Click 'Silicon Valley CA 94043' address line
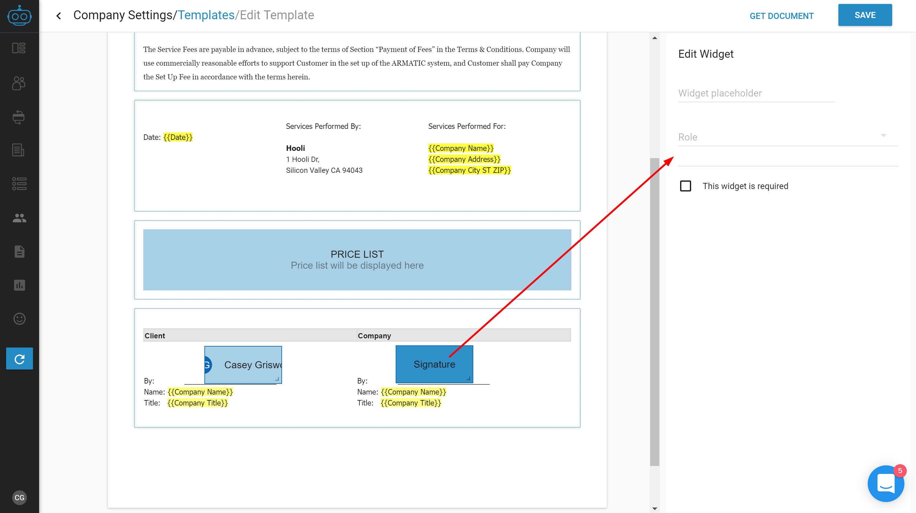Screen dimensions: 916x513 pyautogui.click(x=324, y=170)
